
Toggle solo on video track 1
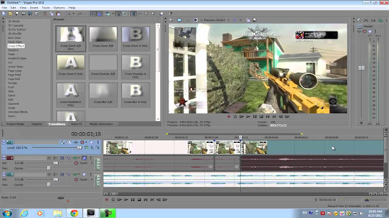click(98, 142)
